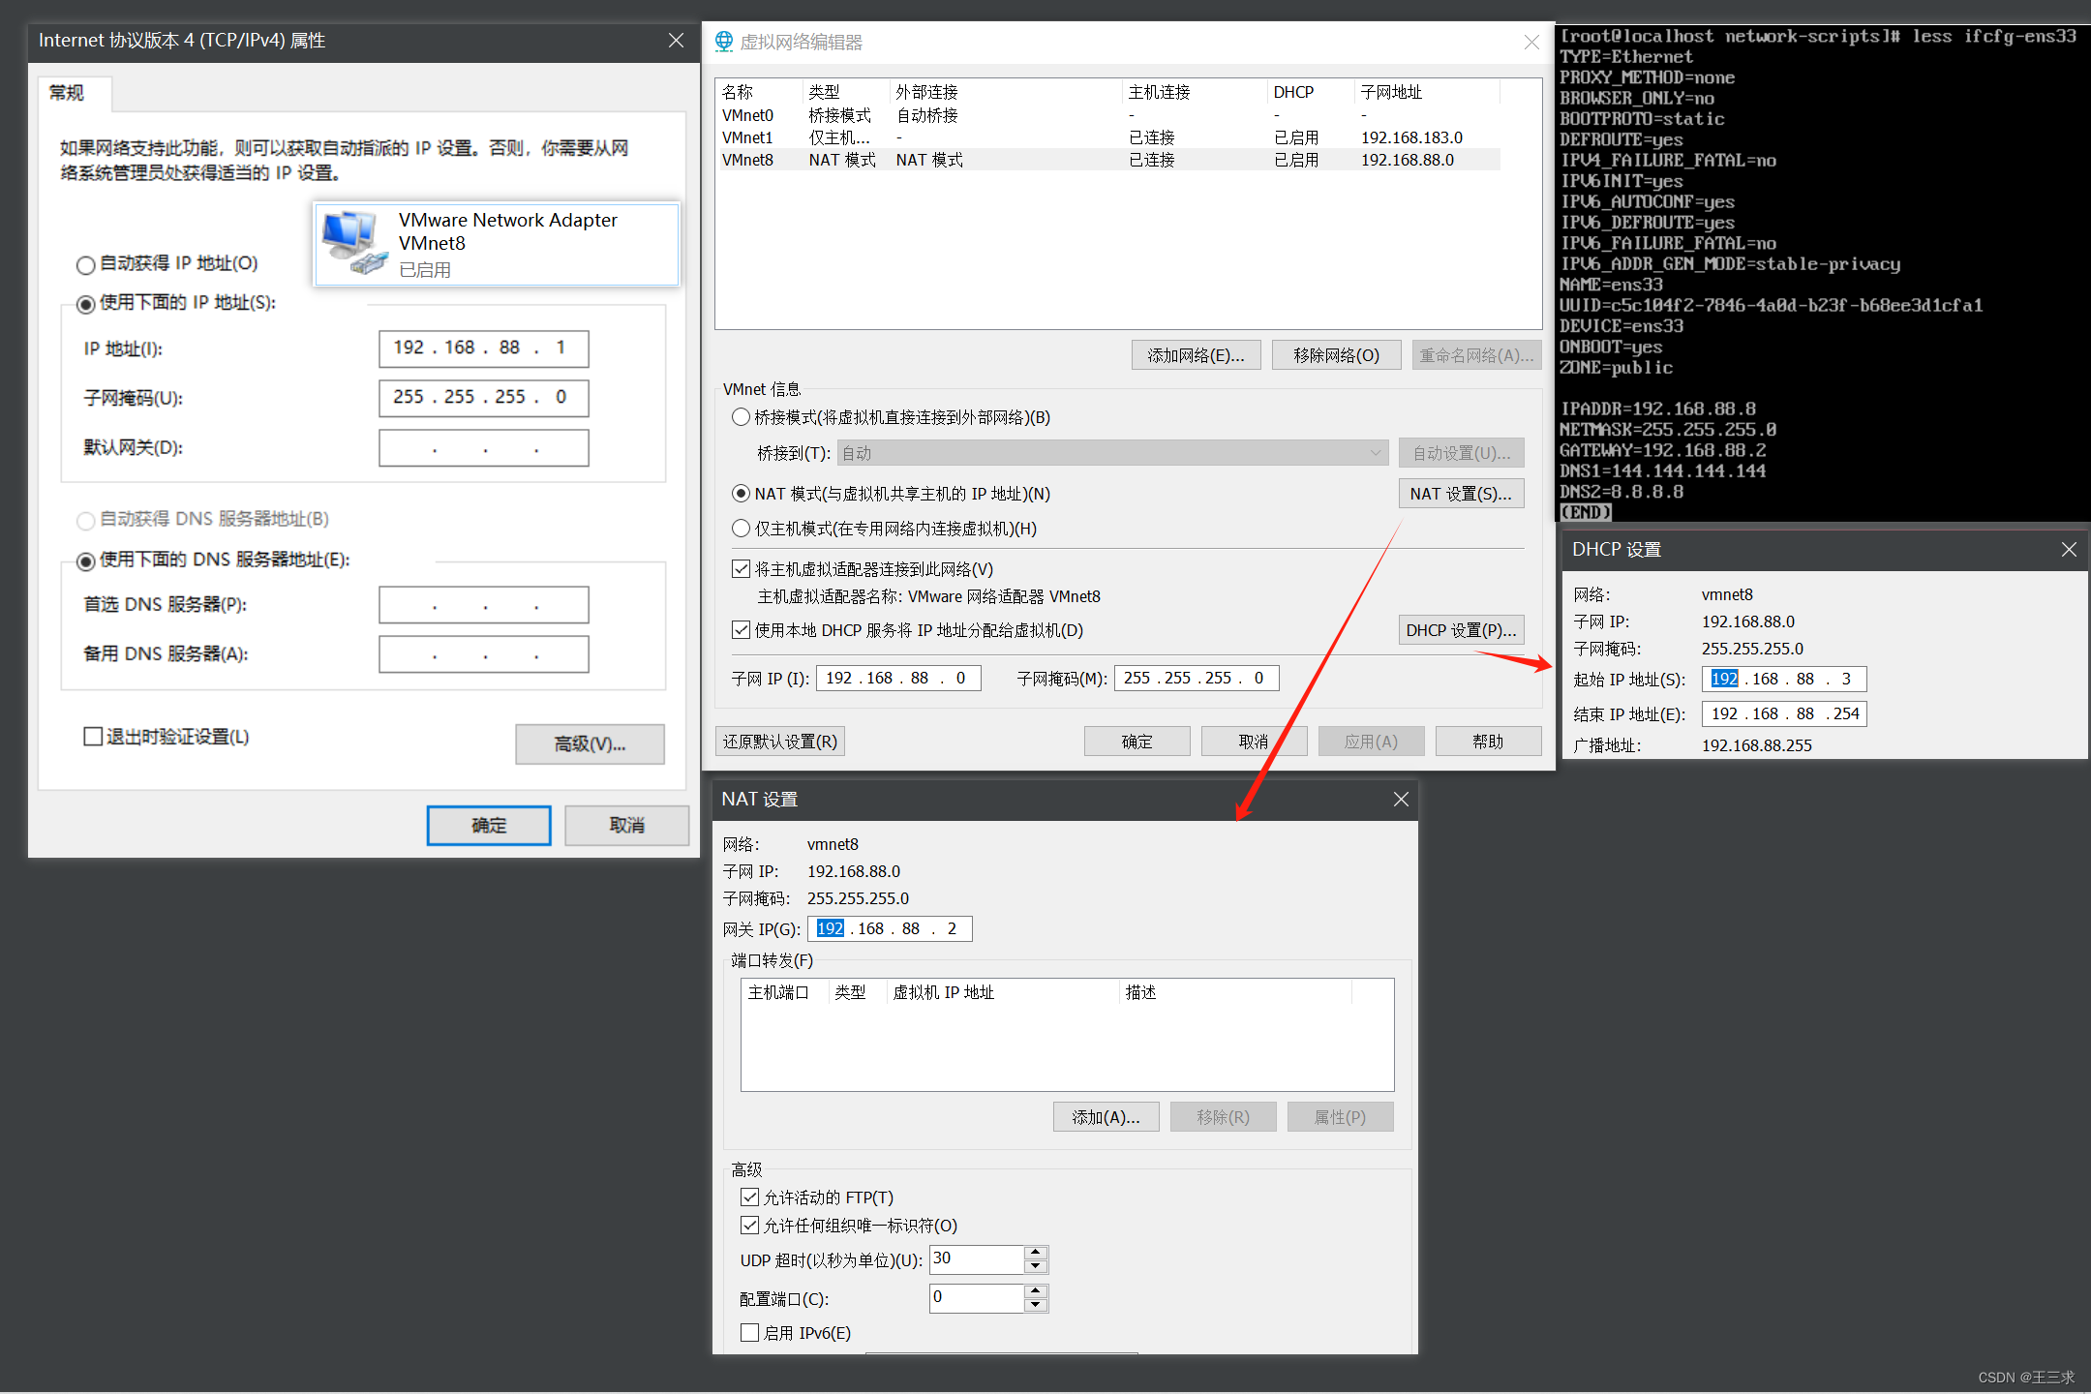Decrease 配置端口 value with down arrow
Screen dimensions: 2091x1394
[x=1037, y=1304]
